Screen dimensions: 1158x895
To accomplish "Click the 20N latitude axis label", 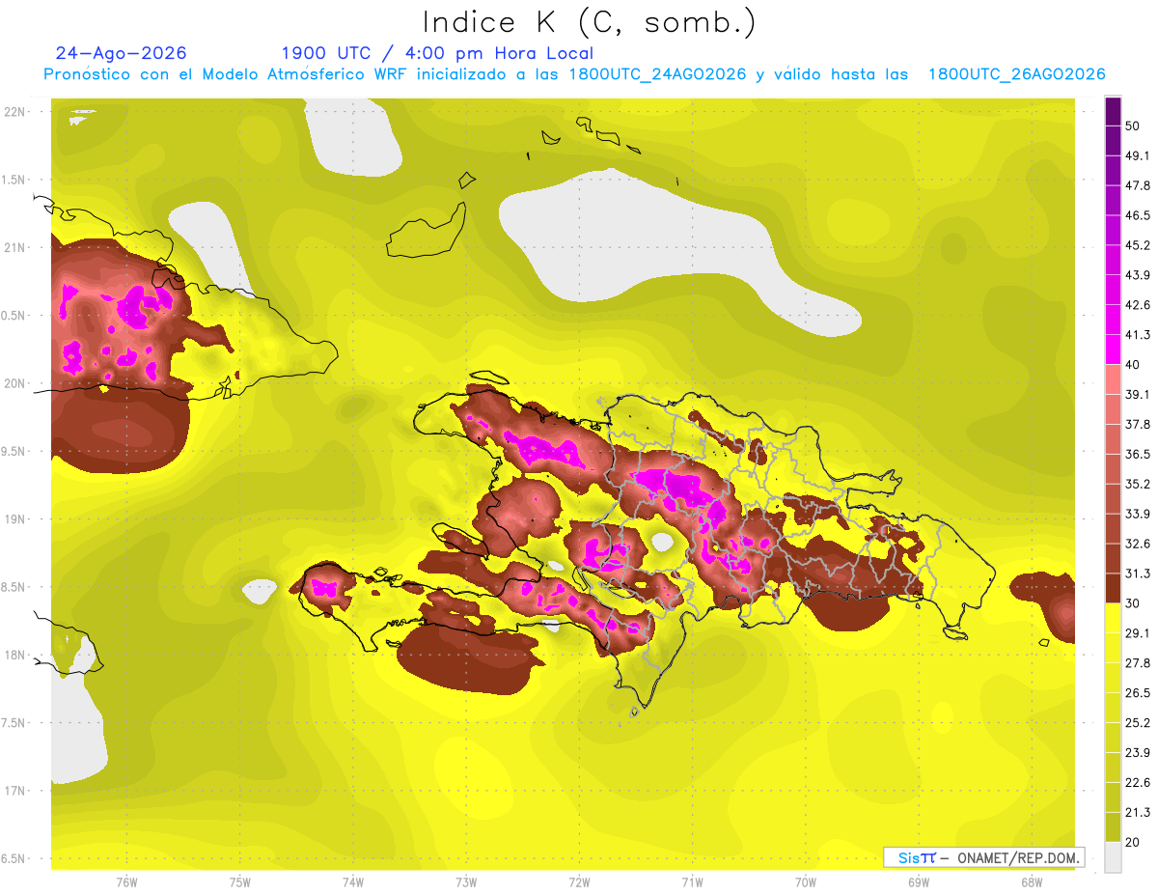I will pyautogui.click(x=14, y=383).
